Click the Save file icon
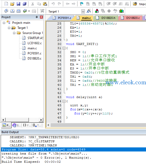Image resolution: width=146 pixels, height=164 pixels. click(x=18, y=4)
